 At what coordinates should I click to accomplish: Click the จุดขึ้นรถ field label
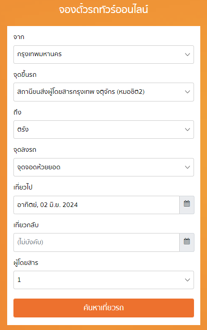coord(25,75)
